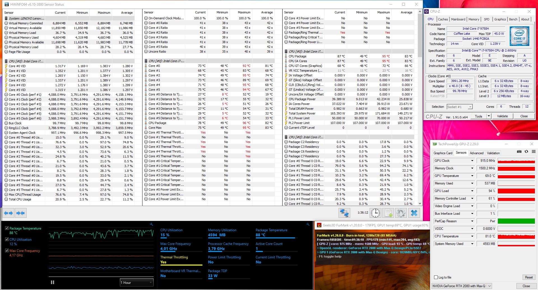Screen dimensions: 538x290
Task: Open wrench settings above the XTU monitor tiles
Action: [308, 224]
